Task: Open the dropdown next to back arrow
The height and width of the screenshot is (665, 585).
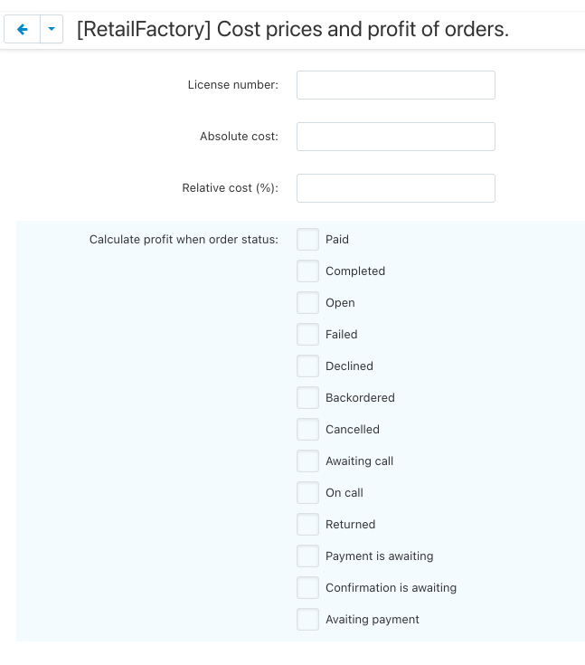Action: [52, 30]
